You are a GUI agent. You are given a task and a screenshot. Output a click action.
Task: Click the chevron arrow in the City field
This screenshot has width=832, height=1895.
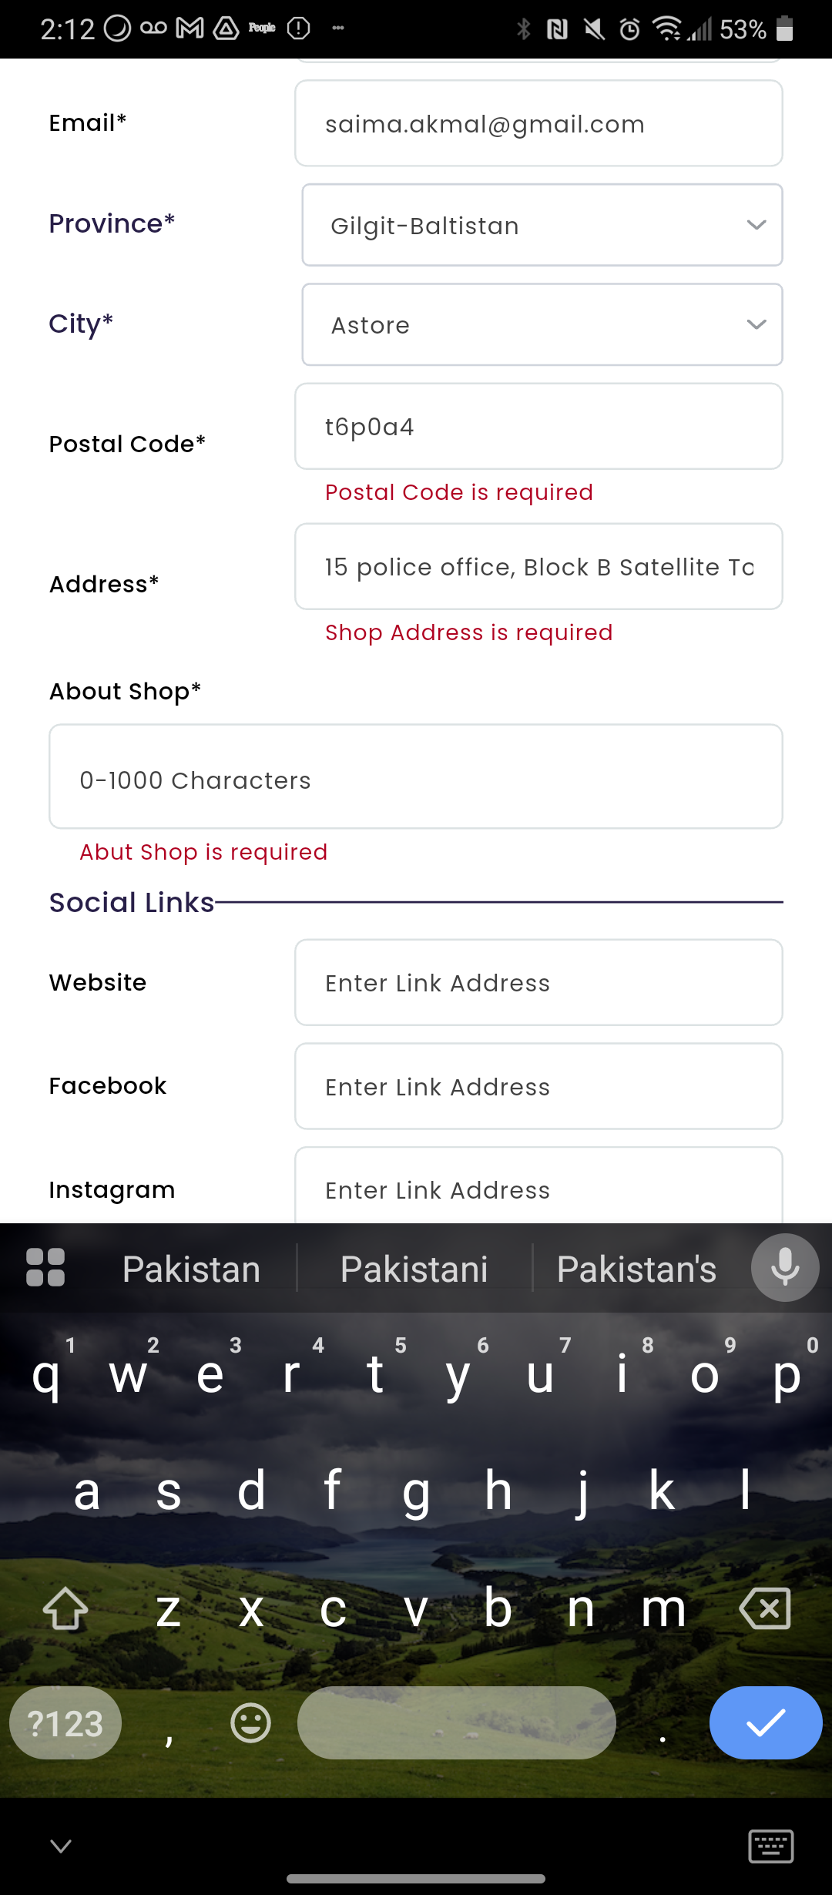(x=757, y=324)
